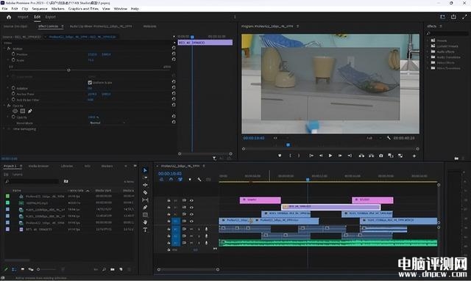
Task: Expand the Motion effect properties
Action: (x=5, y=48)
